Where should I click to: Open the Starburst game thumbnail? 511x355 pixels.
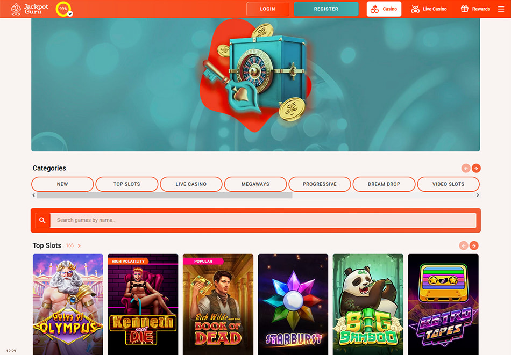[x=293, y=304]
